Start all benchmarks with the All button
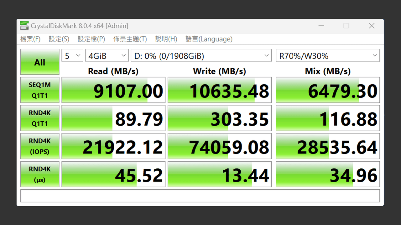The height and width of the screenshot is (225, 401). [x=40, y=62]
